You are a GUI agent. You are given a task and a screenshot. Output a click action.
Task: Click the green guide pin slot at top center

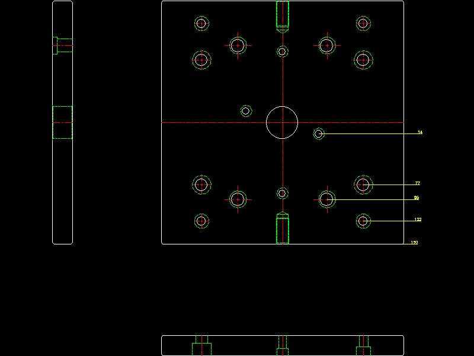pos(282,15)
